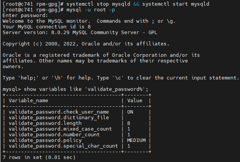This screenshot has width=240, height=162.
Task: Click the 'systemctl start mysqld' command text
Action: tap(176, 4)
